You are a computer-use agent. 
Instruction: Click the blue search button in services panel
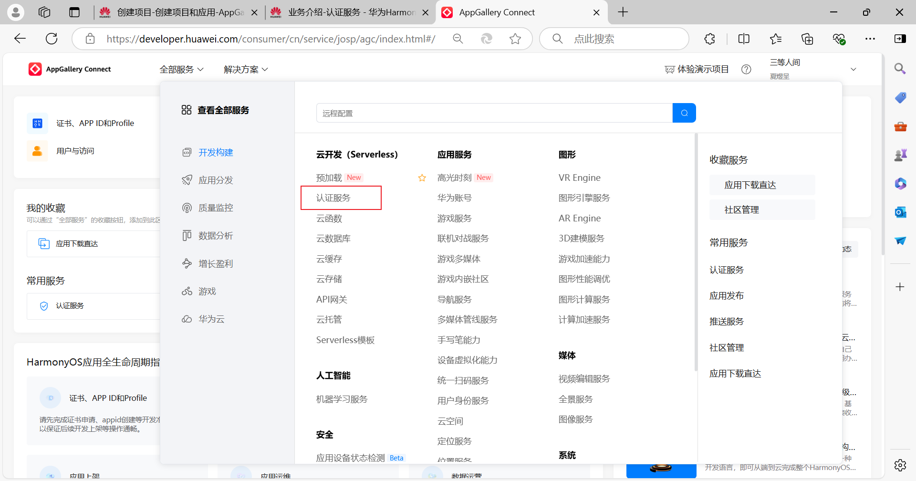(684, 113)
